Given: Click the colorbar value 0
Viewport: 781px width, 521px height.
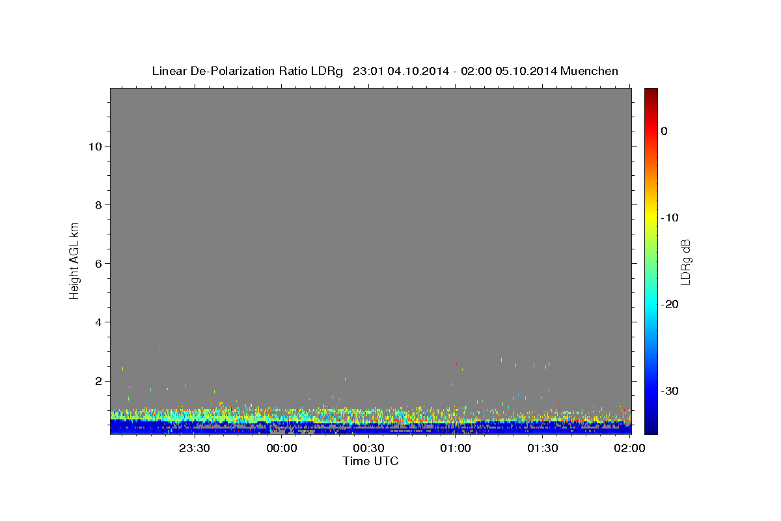Looking at the screenshot, I should click(x=665, y=131).
